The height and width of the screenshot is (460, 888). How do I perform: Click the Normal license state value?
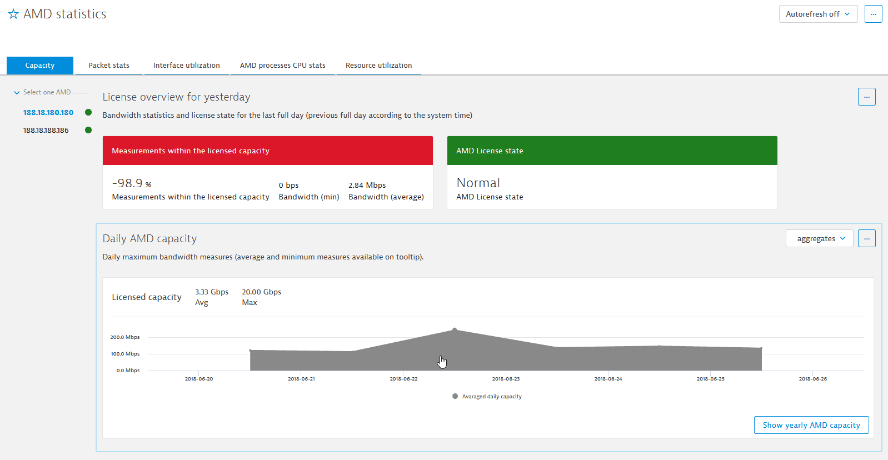tap(478, 183)
